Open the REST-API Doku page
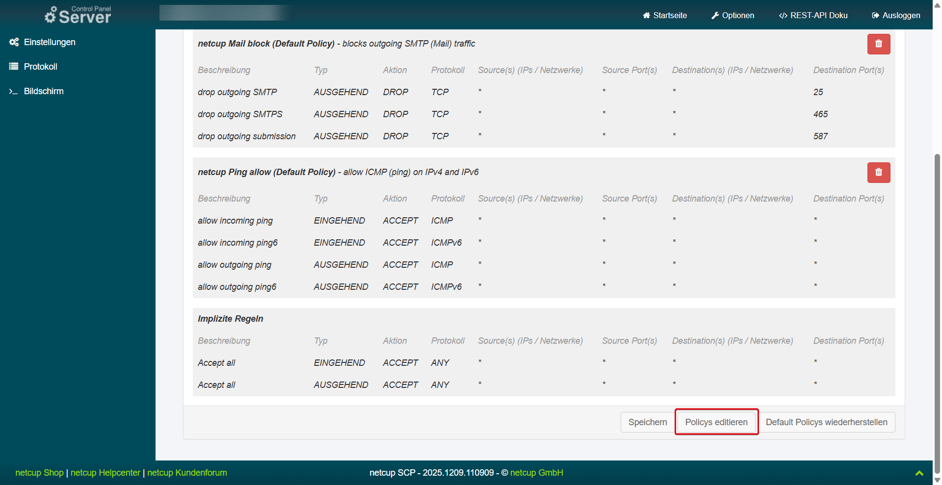The height and width of the screenshot is (485, 942). (x=813, y=16)
